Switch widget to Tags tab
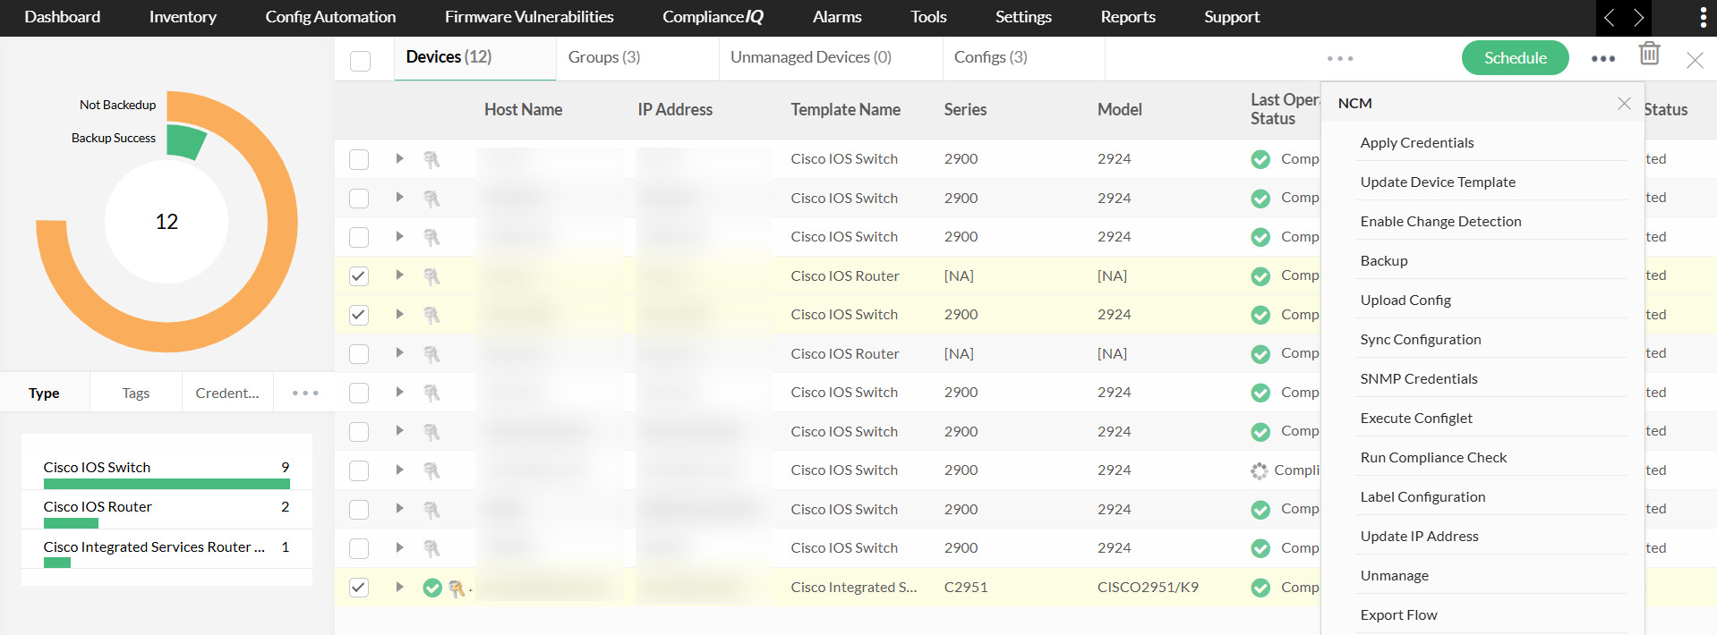Viewport: 1717px width, 635px height. [136, 393]
